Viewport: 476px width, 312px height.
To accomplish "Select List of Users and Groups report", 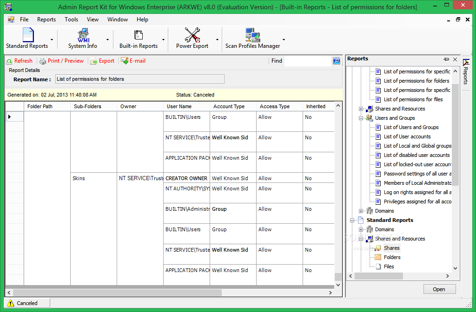I will coord(411,127).
